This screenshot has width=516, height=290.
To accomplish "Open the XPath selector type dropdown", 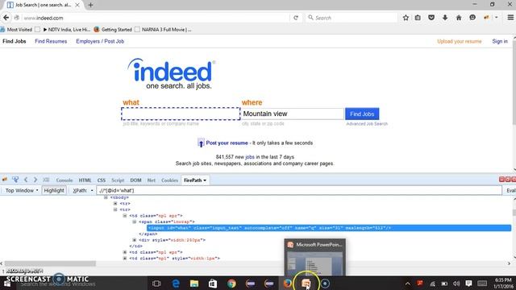I will point(83,190).
